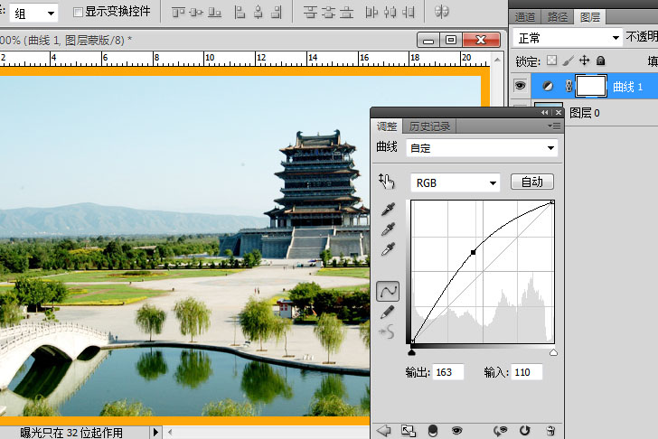Click the distribute vertical centers icon
Image resolution: width=658 pixels, height=439 pixels.
(329, 12)
